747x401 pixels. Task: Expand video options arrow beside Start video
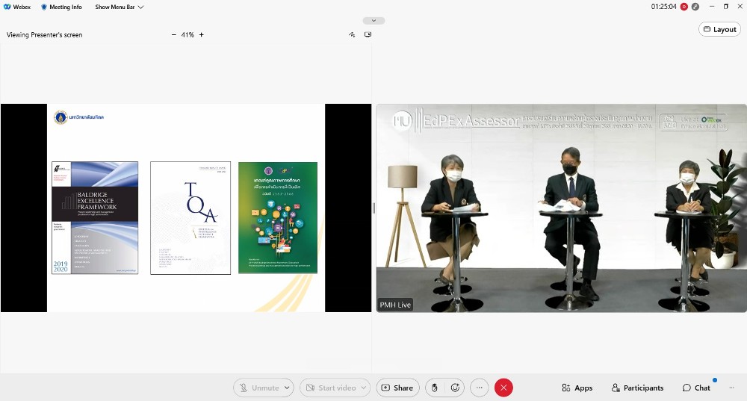[x=364, y=388]
